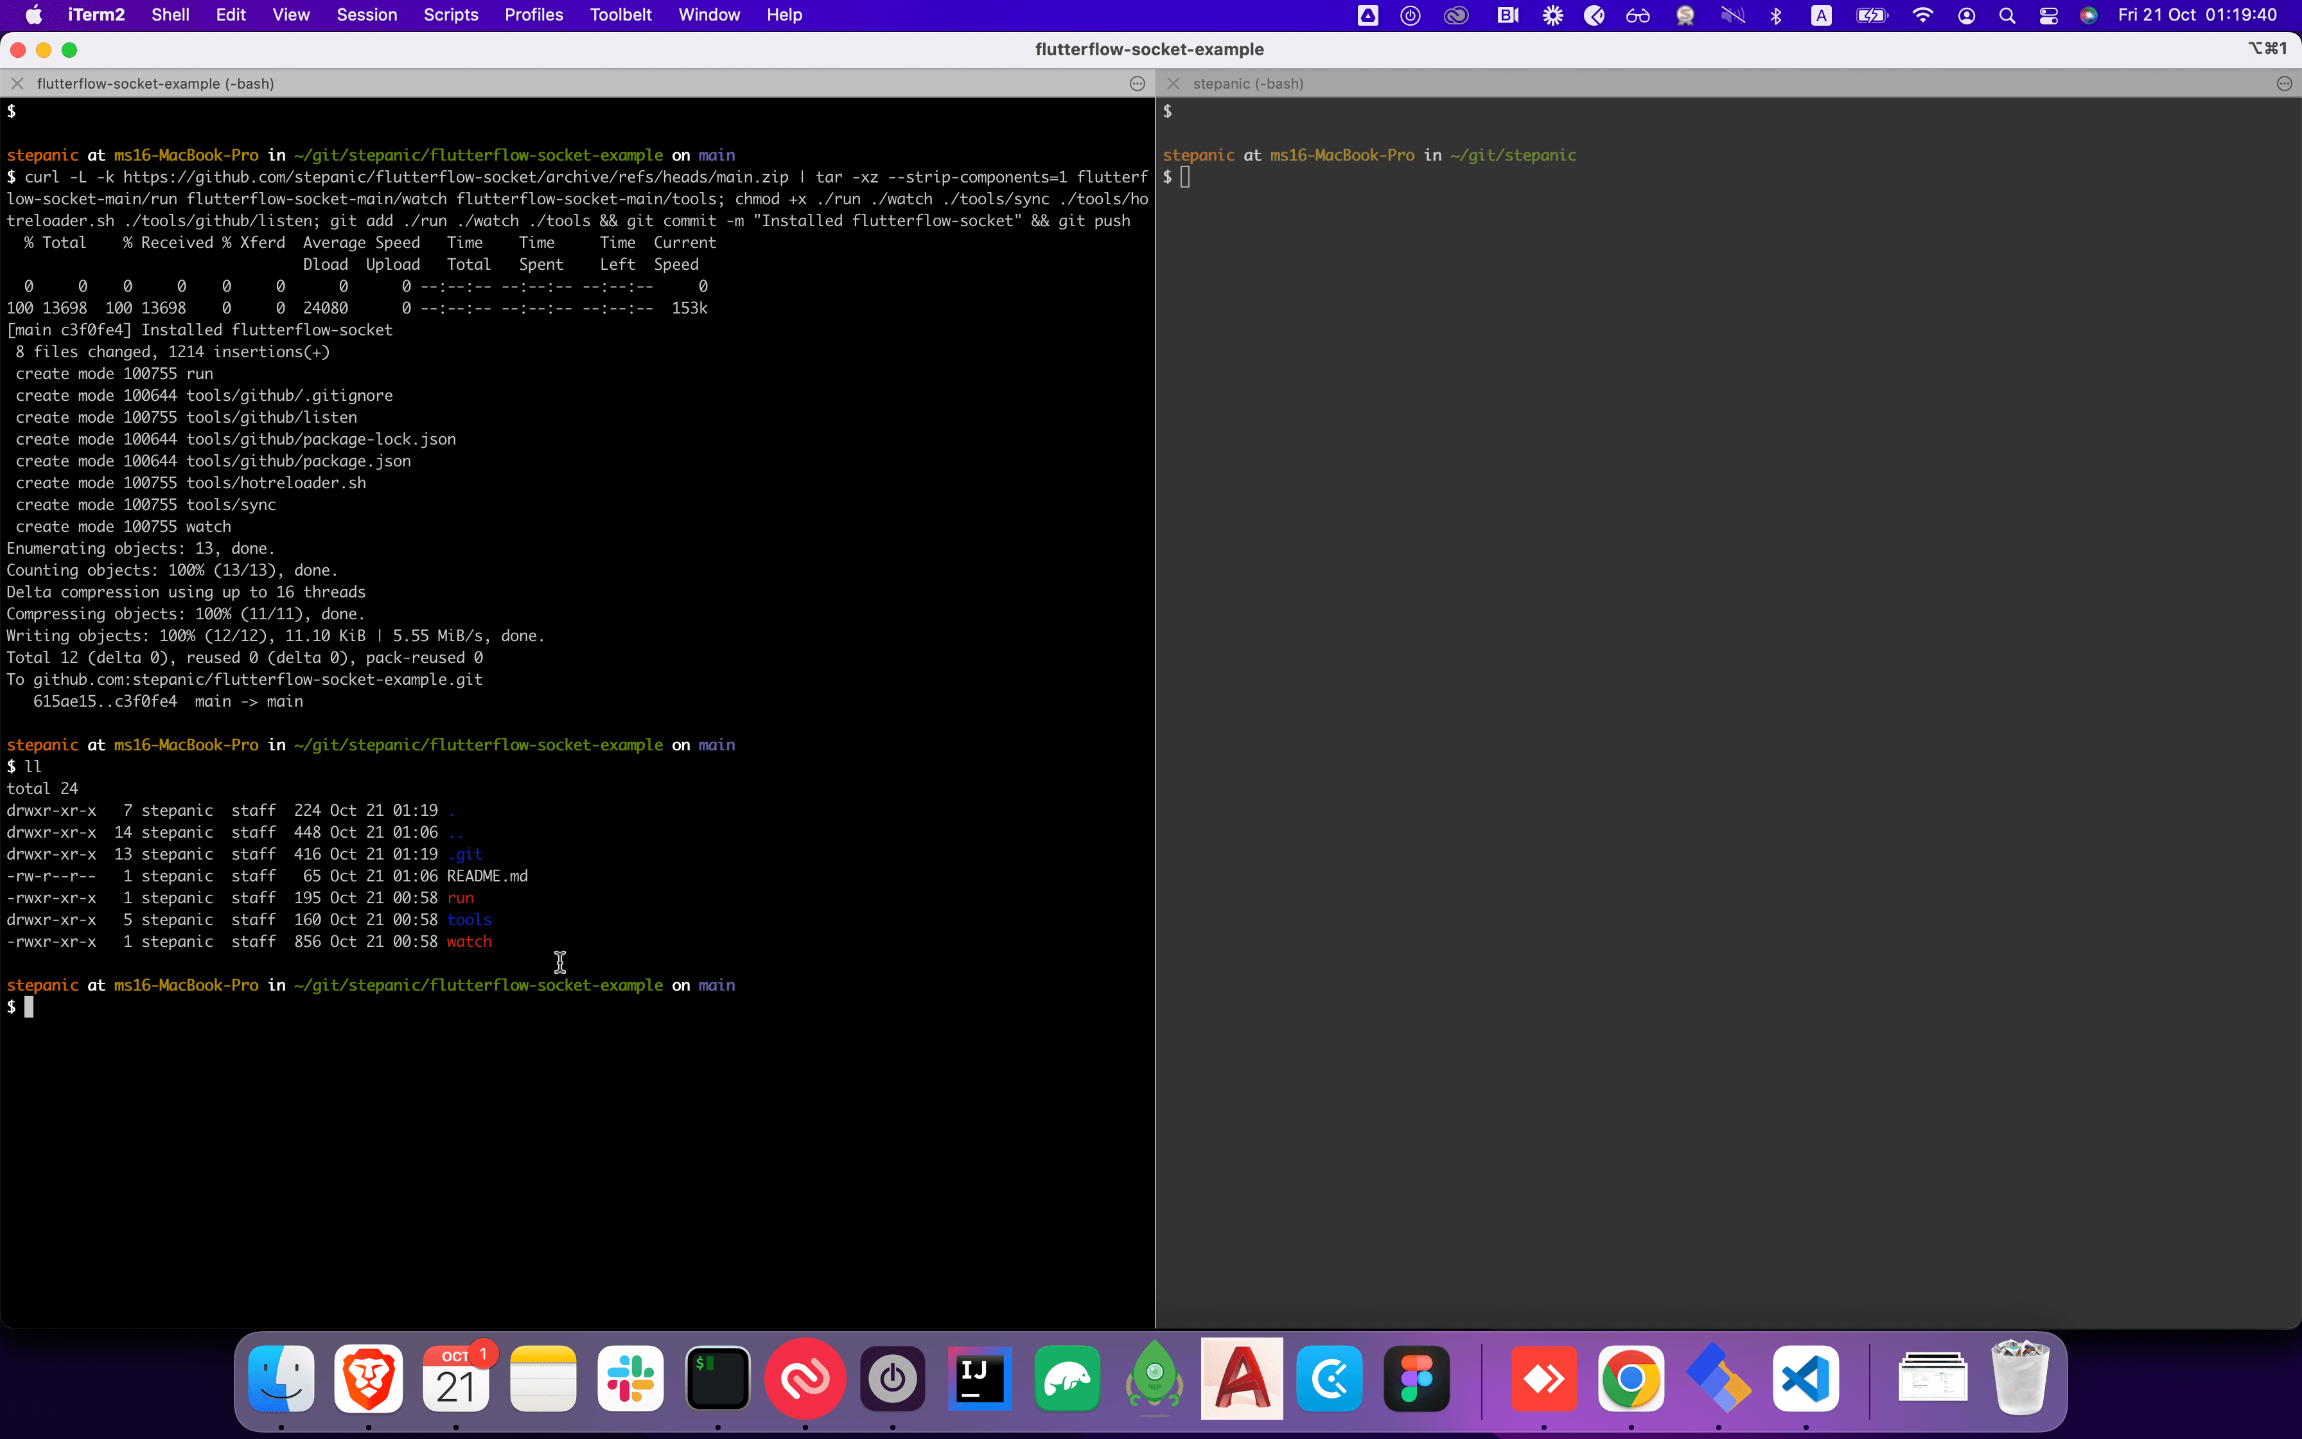Click the iTerm terminal icon in dock
The height and width of the screenshot is (1439, 2302).
pos(718,1379)
